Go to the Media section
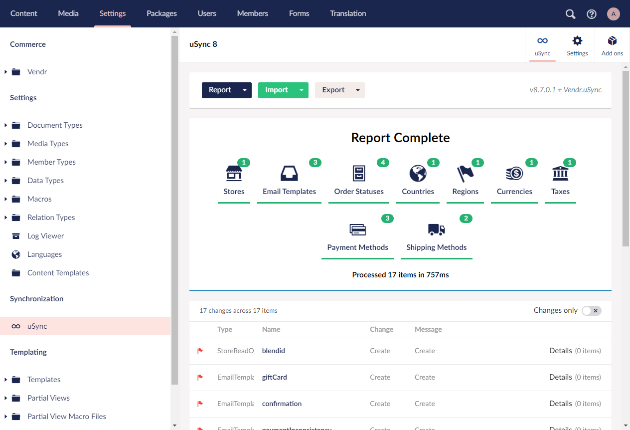630x430 pixels. 68,13
